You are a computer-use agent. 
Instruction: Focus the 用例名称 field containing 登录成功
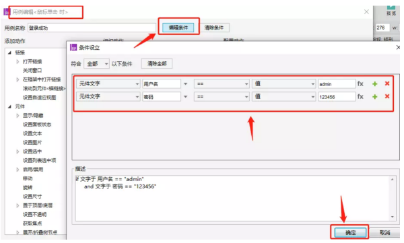92,28
